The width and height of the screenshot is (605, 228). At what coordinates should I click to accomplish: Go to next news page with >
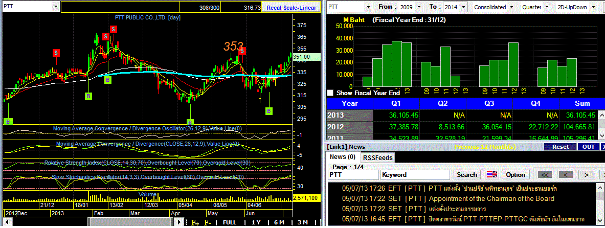click(587, 175)
